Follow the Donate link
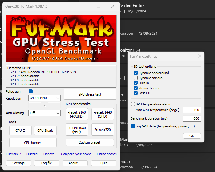 point(49,154)
